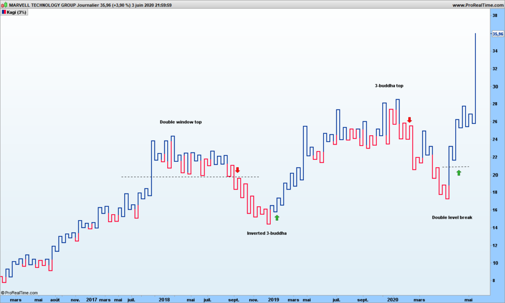The height and width of the screenshot is (303, 505).
Task: Click the 2018 year label on the time axis
Action: [x=164, y=300]
